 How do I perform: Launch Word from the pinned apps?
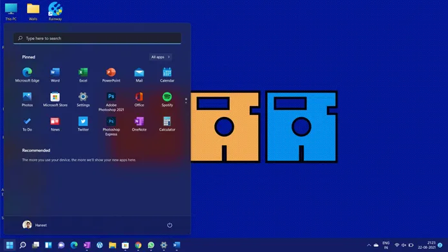coord(55,75)
